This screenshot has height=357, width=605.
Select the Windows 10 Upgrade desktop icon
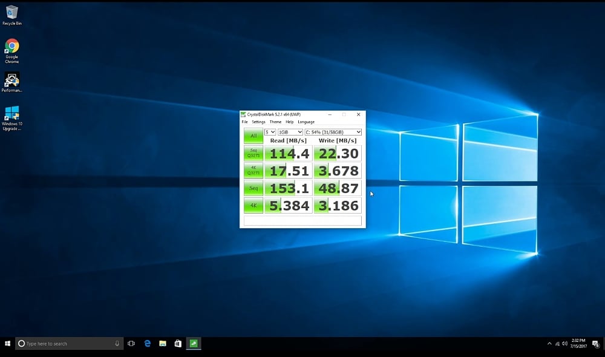11,114
